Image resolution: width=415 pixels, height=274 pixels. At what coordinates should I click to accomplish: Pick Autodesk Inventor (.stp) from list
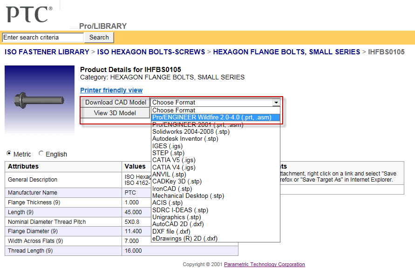pyautogui.click(x=184, y=139)
